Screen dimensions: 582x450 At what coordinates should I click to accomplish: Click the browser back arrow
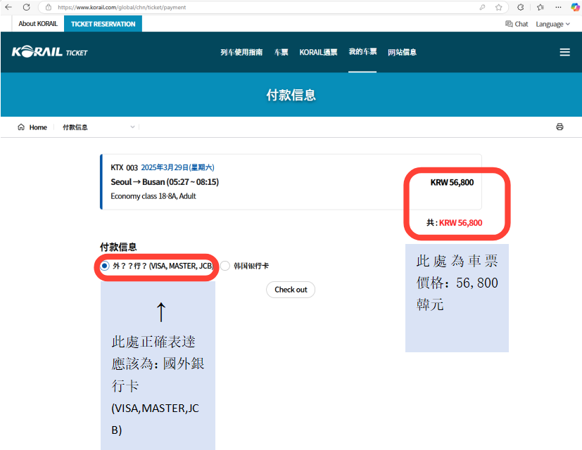(8, 7)
